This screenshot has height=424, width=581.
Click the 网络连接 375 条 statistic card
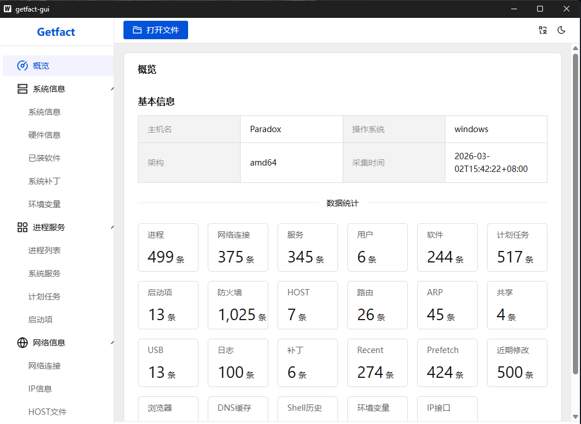(x=238, y=247)
